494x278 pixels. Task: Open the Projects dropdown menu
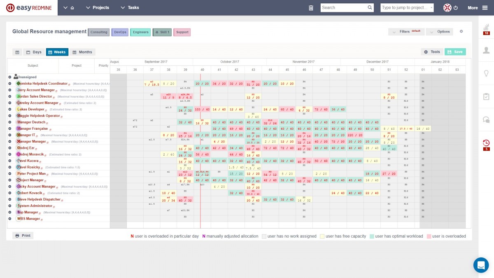coord(97,8)
